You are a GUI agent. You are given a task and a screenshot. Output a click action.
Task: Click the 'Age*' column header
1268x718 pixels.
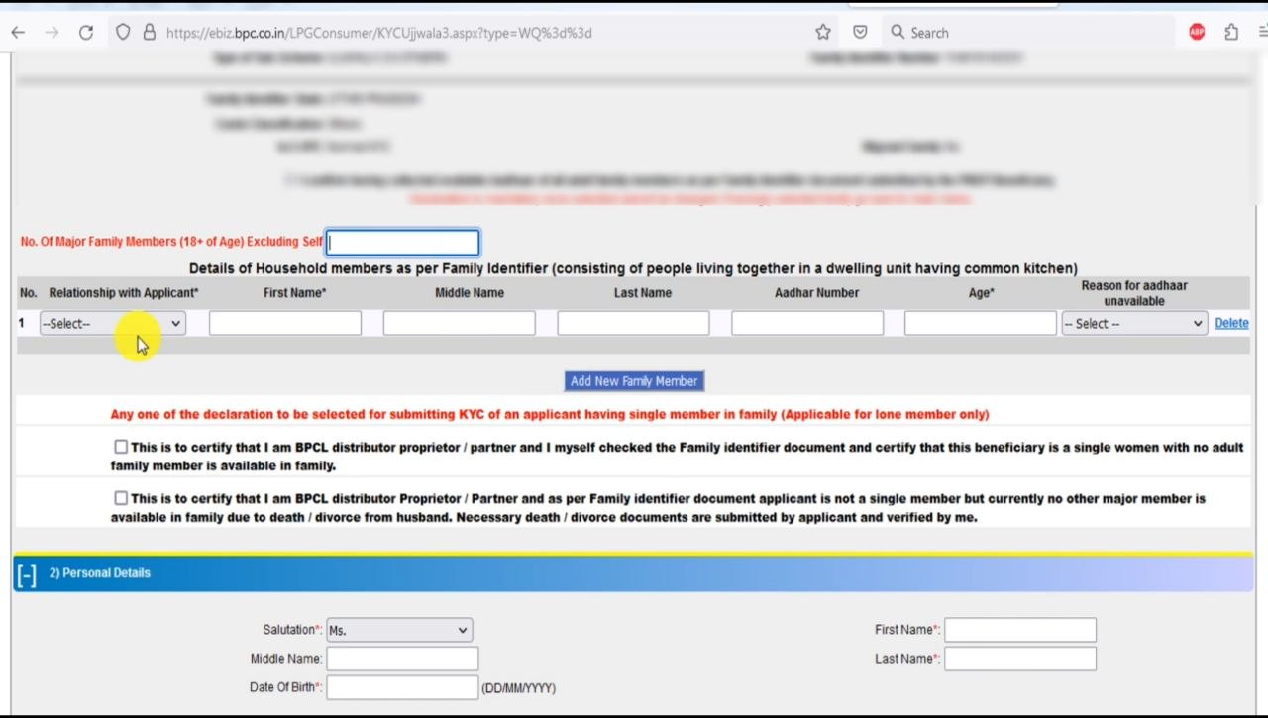tap(982, 293)
